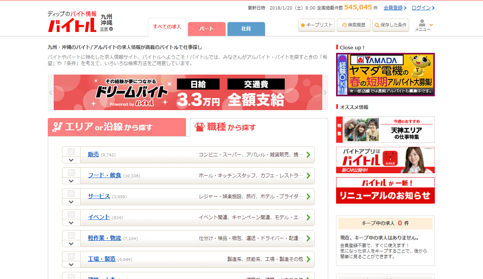
Task: Open サービス category via green arrow
Action: click(x=308, y=197)
